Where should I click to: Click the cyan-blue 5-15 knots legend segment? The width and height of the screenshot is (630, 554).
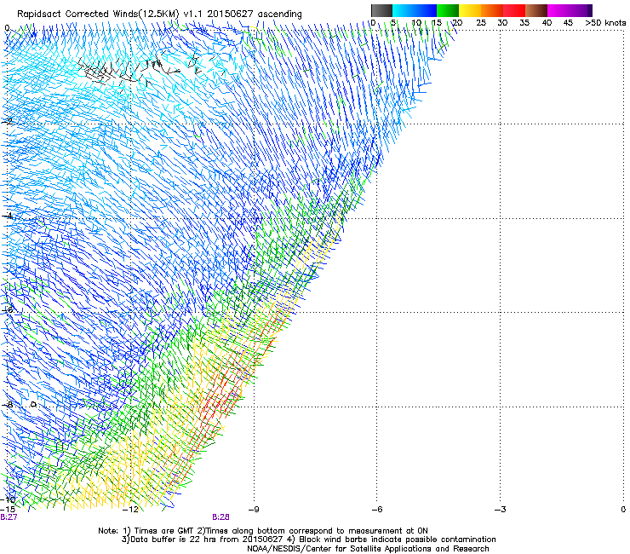[415, 10]
